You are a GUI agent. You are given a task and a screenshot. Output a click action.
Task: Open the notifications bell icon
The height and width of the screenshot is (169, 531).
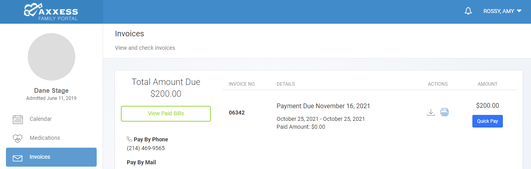[x=468, y=11]
